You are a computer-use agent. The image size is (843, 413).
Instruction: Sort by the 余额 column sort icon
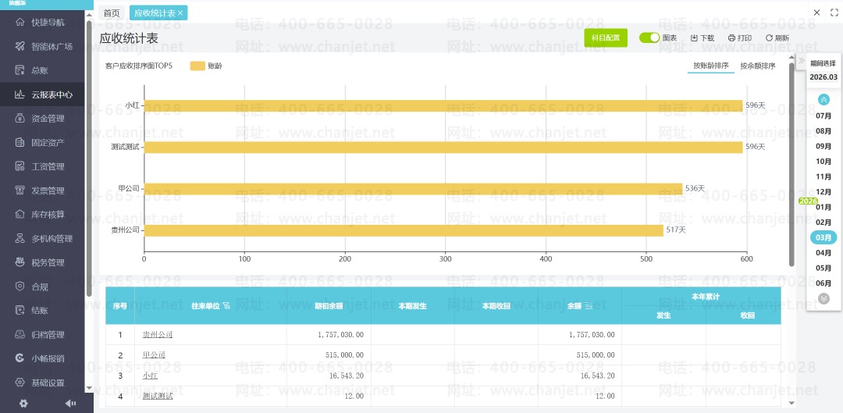coord(589,306)
